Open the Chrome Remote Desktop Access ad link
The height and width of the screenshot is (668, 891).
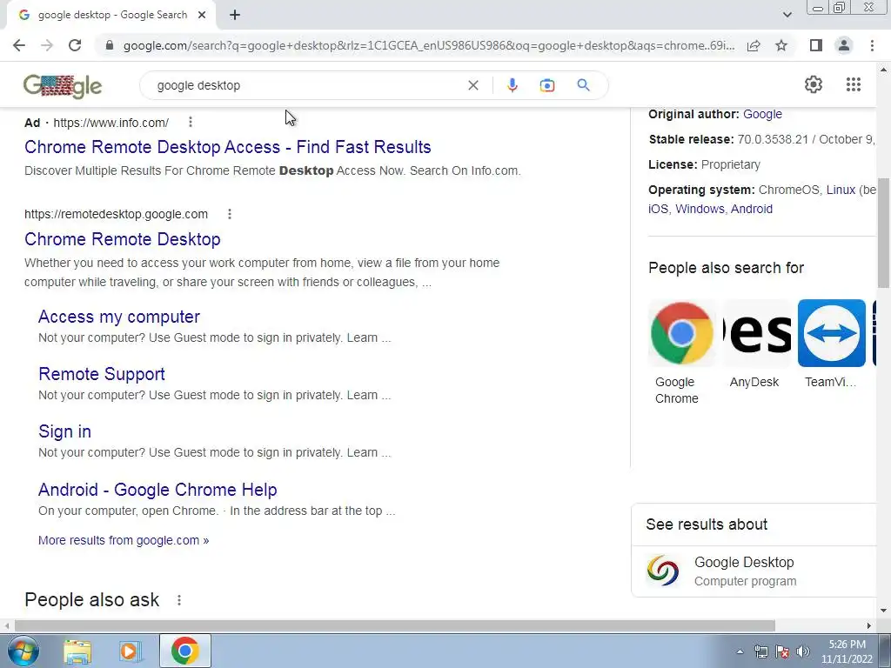tap(228, 147)
